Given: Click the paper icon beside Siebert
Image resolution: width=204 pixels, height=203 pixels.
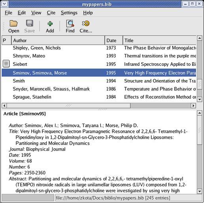Looking at the screenshot, I should (6, 63).
